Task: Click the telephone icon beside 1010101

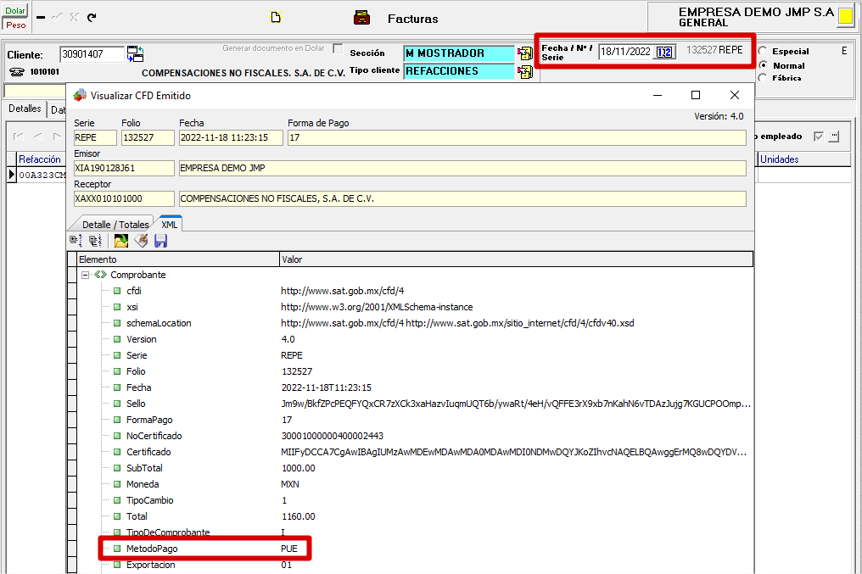Action: click(x=17, y=72)
